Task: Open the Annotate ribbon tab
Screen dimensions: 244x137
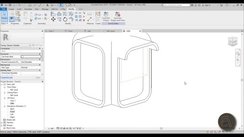Action: [x=28, y=9]
